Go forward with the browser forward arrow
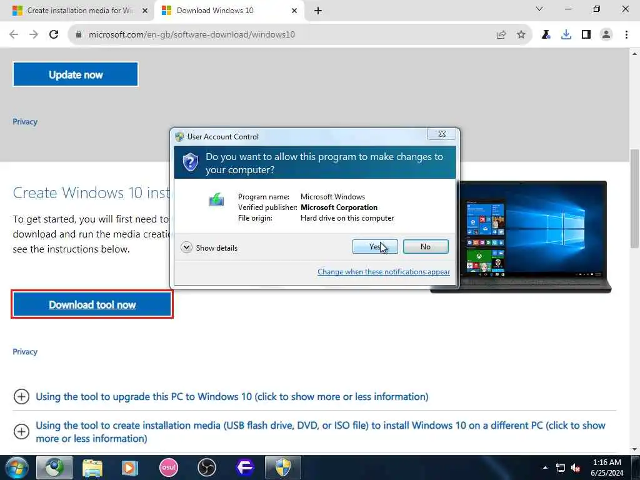 click(x=34, y=35)
